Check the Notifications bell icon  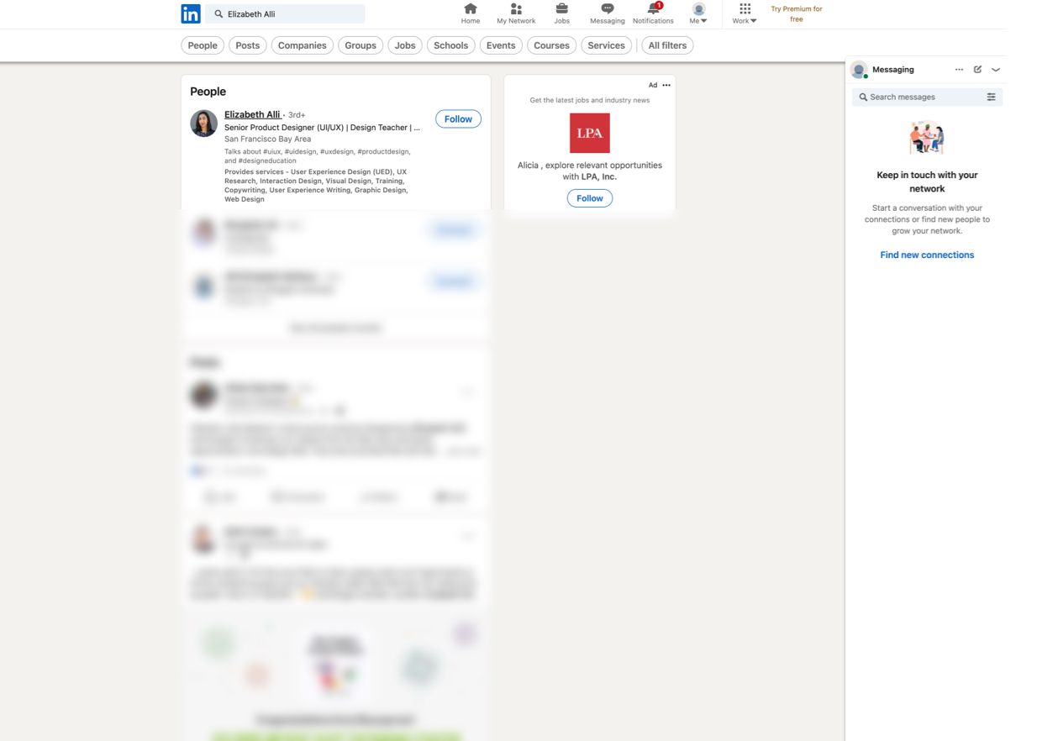pos(653,8)
